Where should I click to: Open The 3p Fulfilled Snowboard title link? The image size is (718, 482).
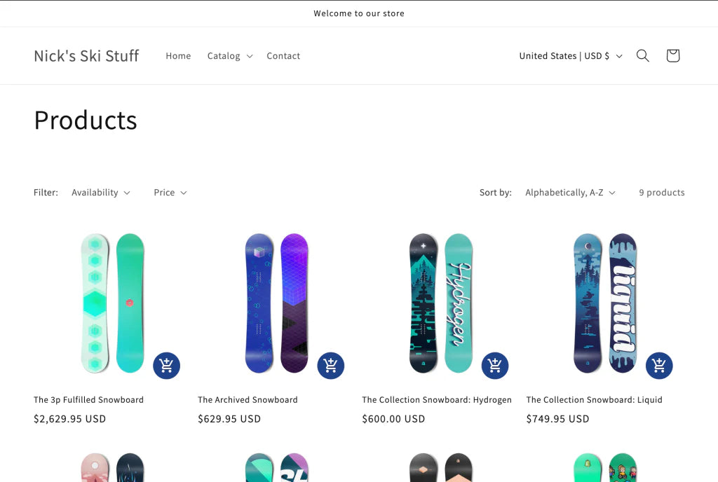coord(88,400)
